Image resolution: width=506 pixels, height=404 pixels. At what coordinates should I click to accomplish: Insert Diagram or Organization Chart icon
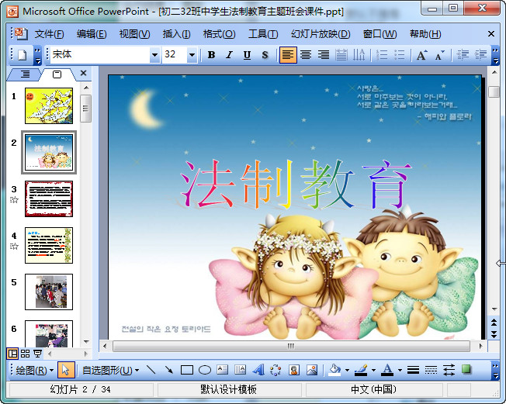pos(276,370)
